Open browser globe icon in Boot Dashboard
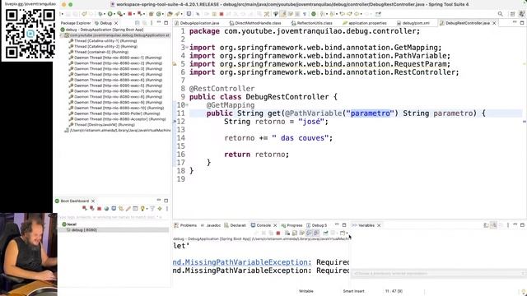 pos(106,208)
